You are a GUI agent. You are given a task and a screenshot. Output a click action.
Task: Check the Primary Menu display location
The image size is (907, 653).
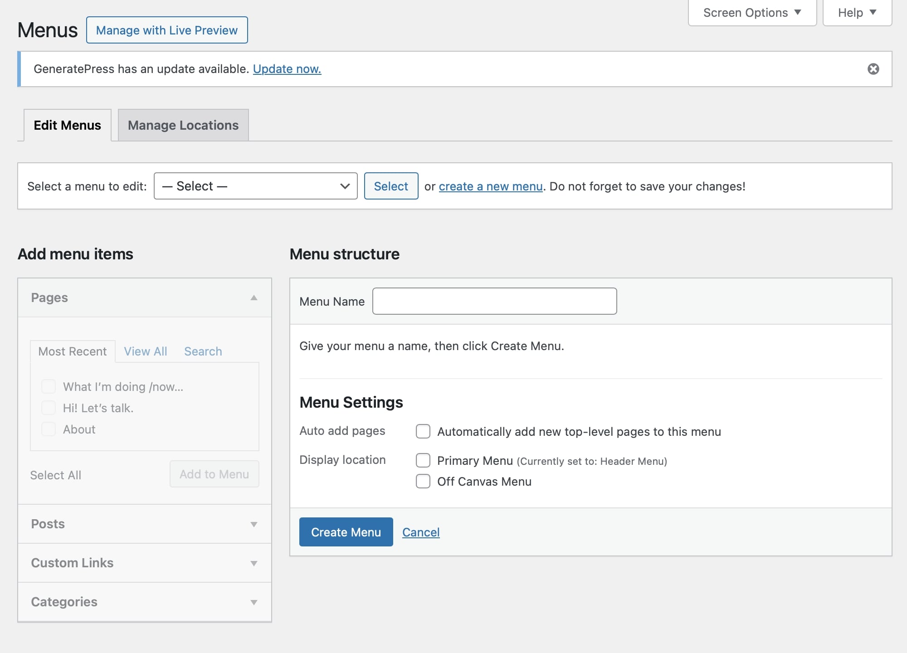[423, 460]
